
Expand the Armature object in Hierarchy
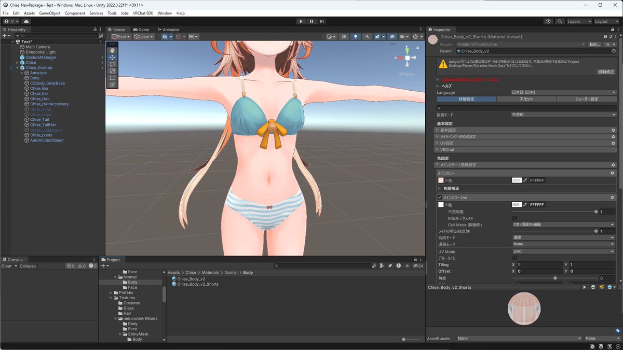point(22,73)
